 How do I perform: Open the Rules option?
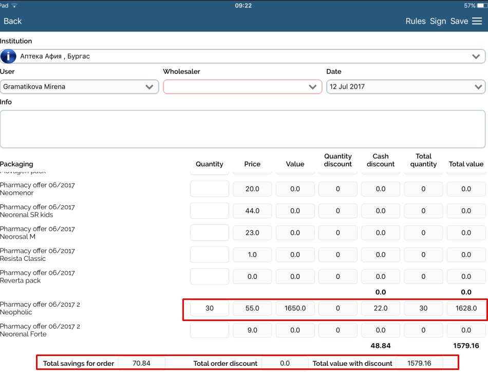tap(415, 21)
